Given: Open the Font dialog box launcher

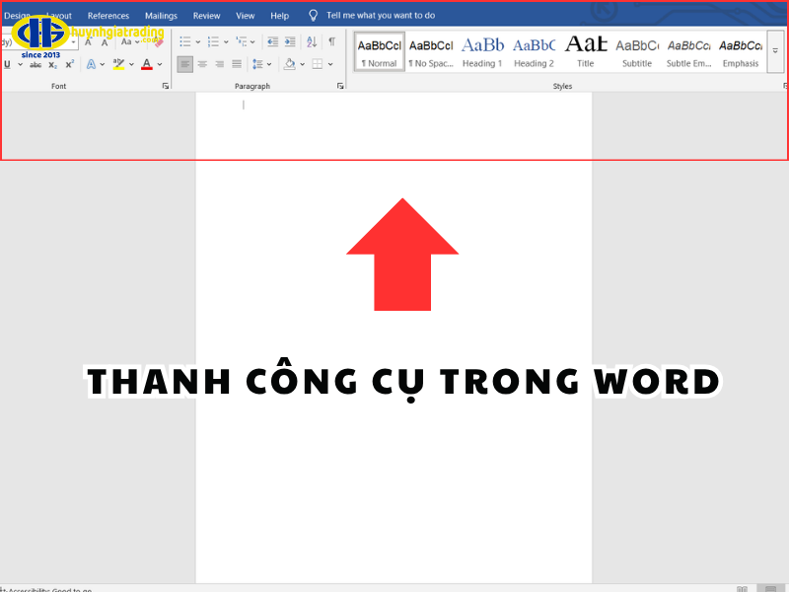Looking at the screenshot, I should click(x=166, y=85).
